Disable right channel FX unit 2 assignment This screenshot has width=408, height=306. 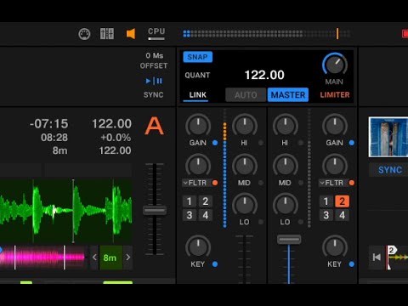tap(342, 201)
